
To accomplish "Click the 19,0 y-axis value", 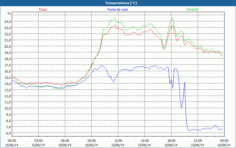I will (8, 52).
